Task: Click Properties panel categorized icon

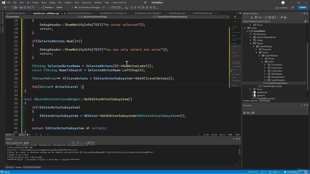Action: [245, 113]
